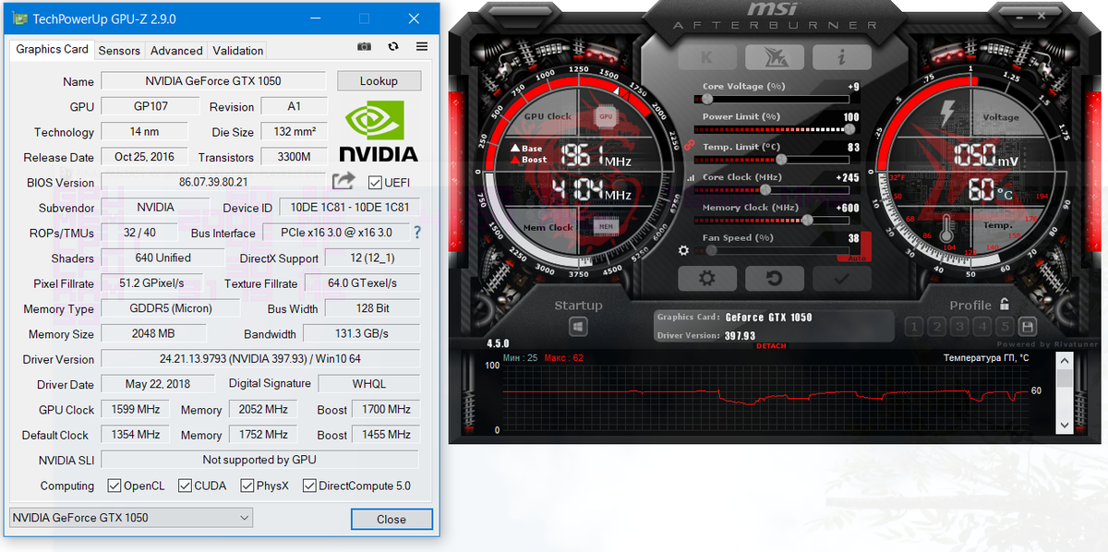The image size is (1108, 552).
Task: Select profile slot 2 in Afterburner
Action: coord(937,327)
